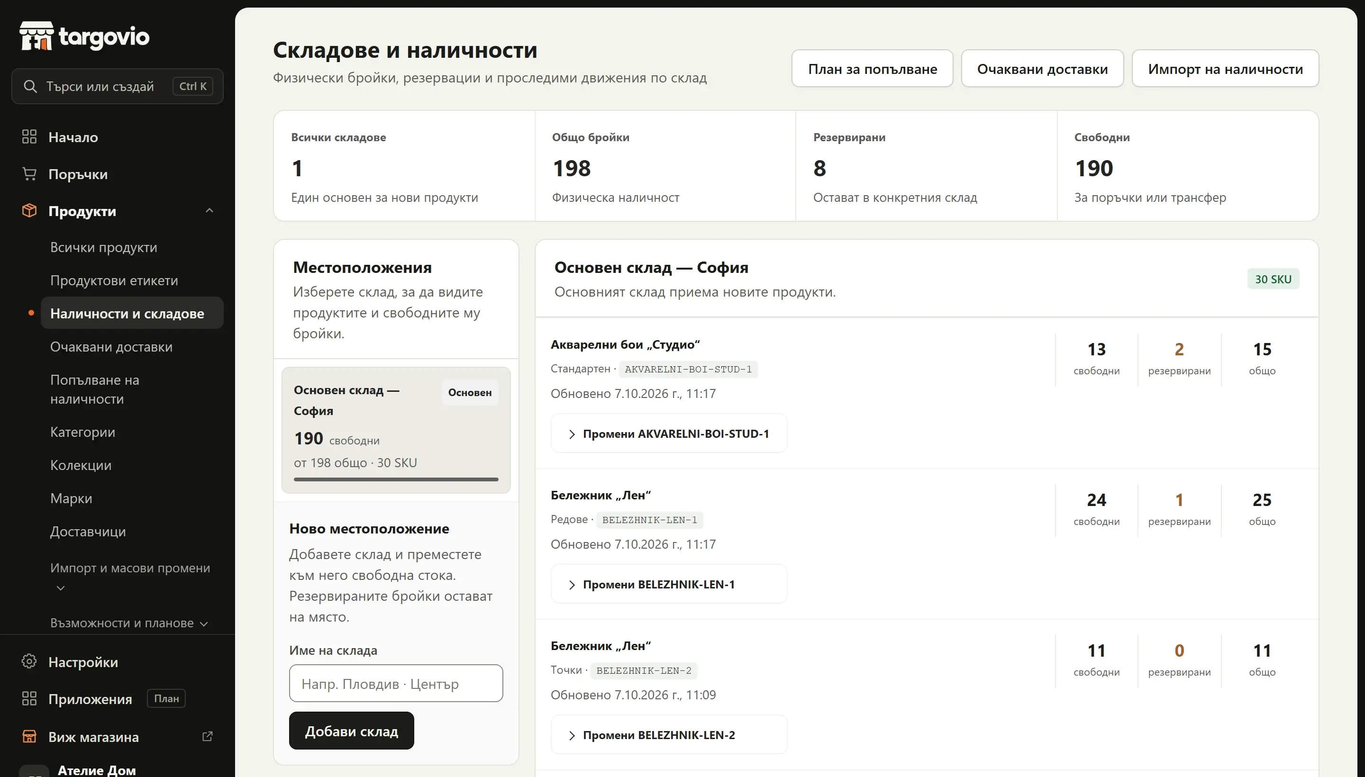This screenshot has height=777, width=1365.
Task: Expand Промени AKVARELNI-BOI-STUD-1
Action: 669,434
